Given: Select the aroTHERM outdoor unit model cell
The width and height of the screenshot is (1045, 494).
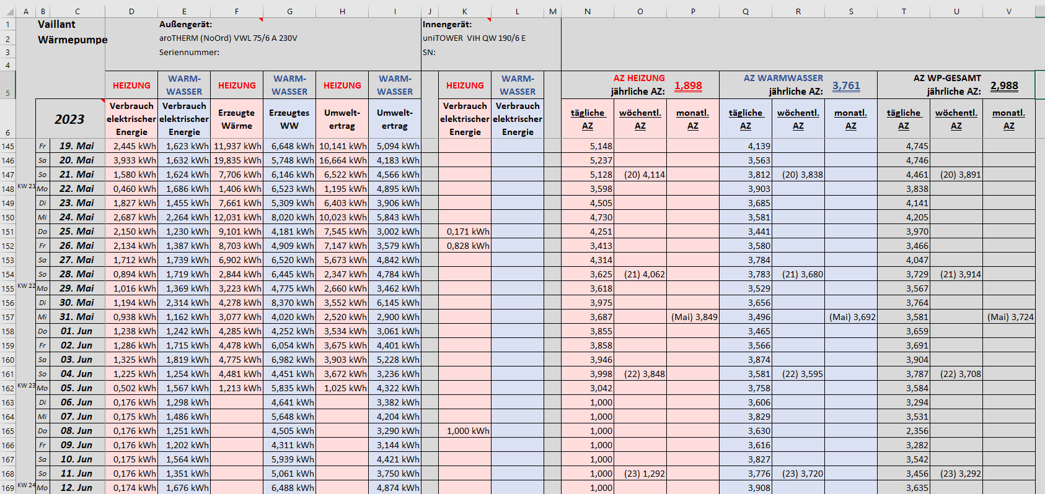Looking at the screenshot, I should [228, 38].
